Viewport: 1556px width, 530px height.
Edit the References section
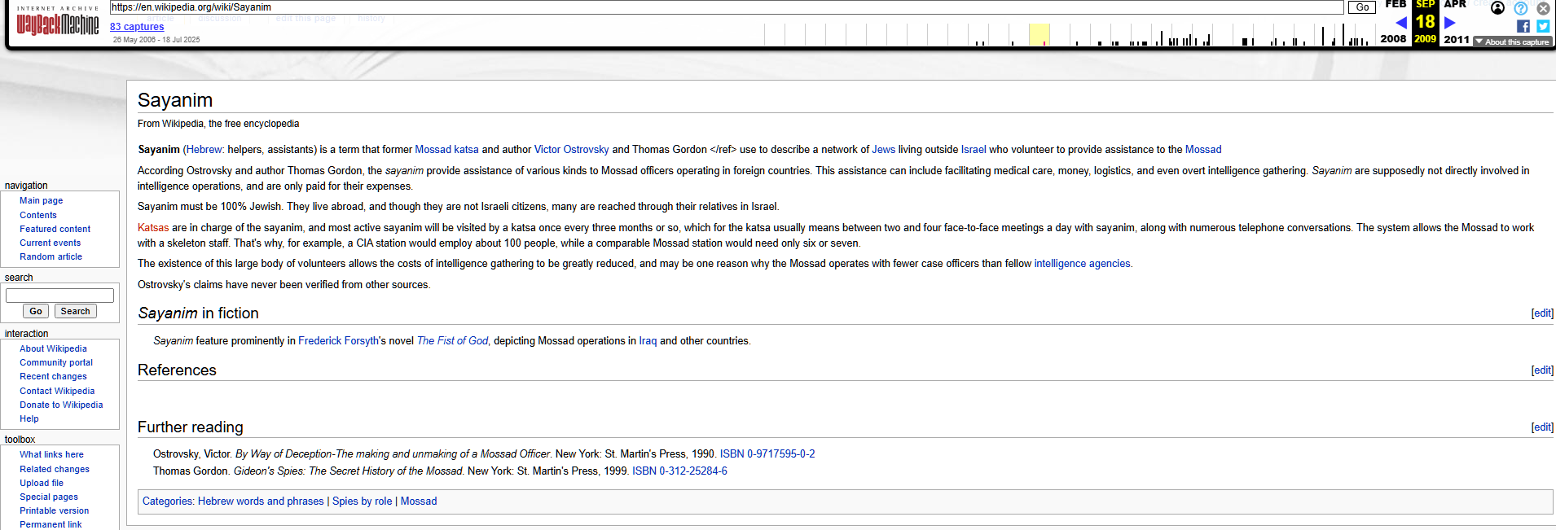pos(1542,370)
